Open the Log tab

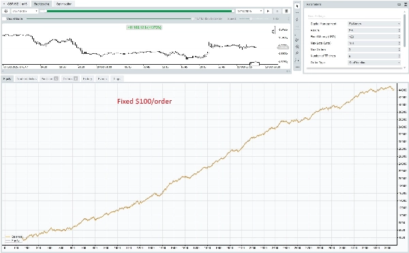click(117, 79)
